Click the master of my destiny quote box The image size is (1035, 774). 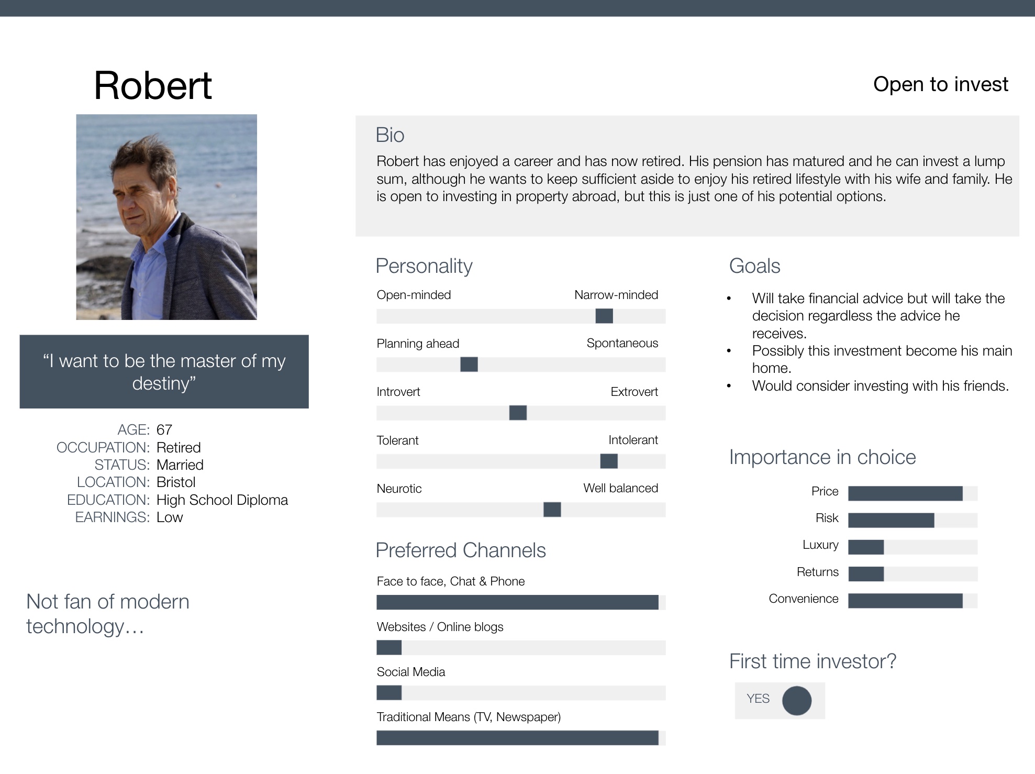(x=164, y=372)
